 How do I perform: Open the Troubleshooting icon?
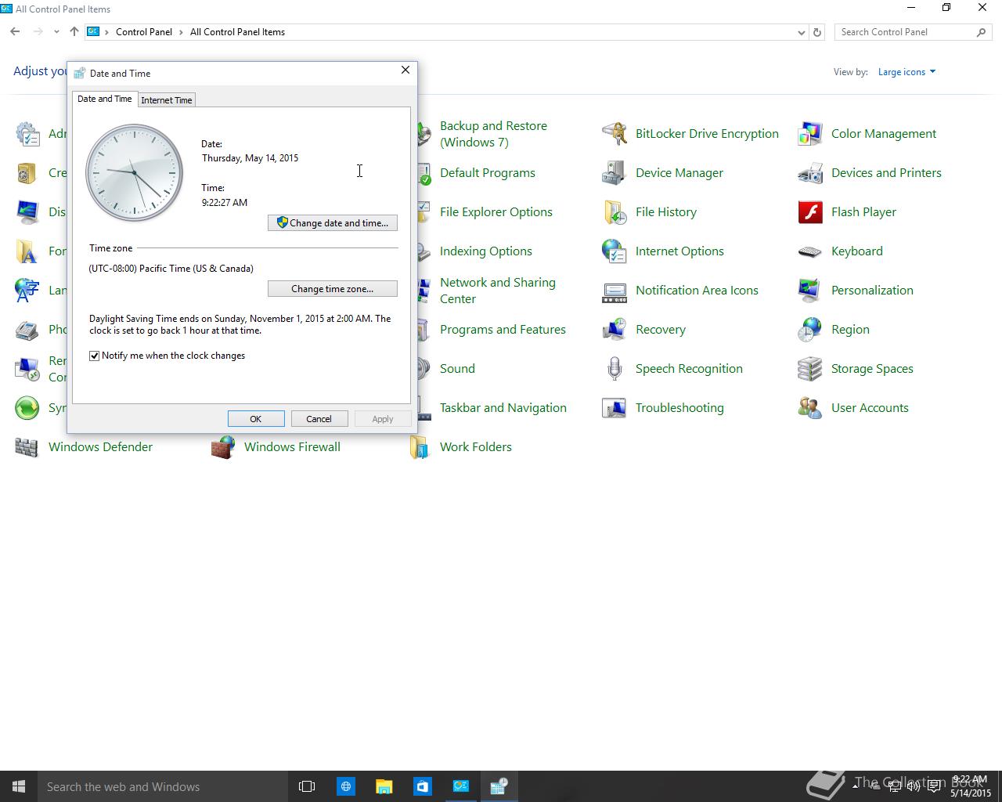[614, 408]
